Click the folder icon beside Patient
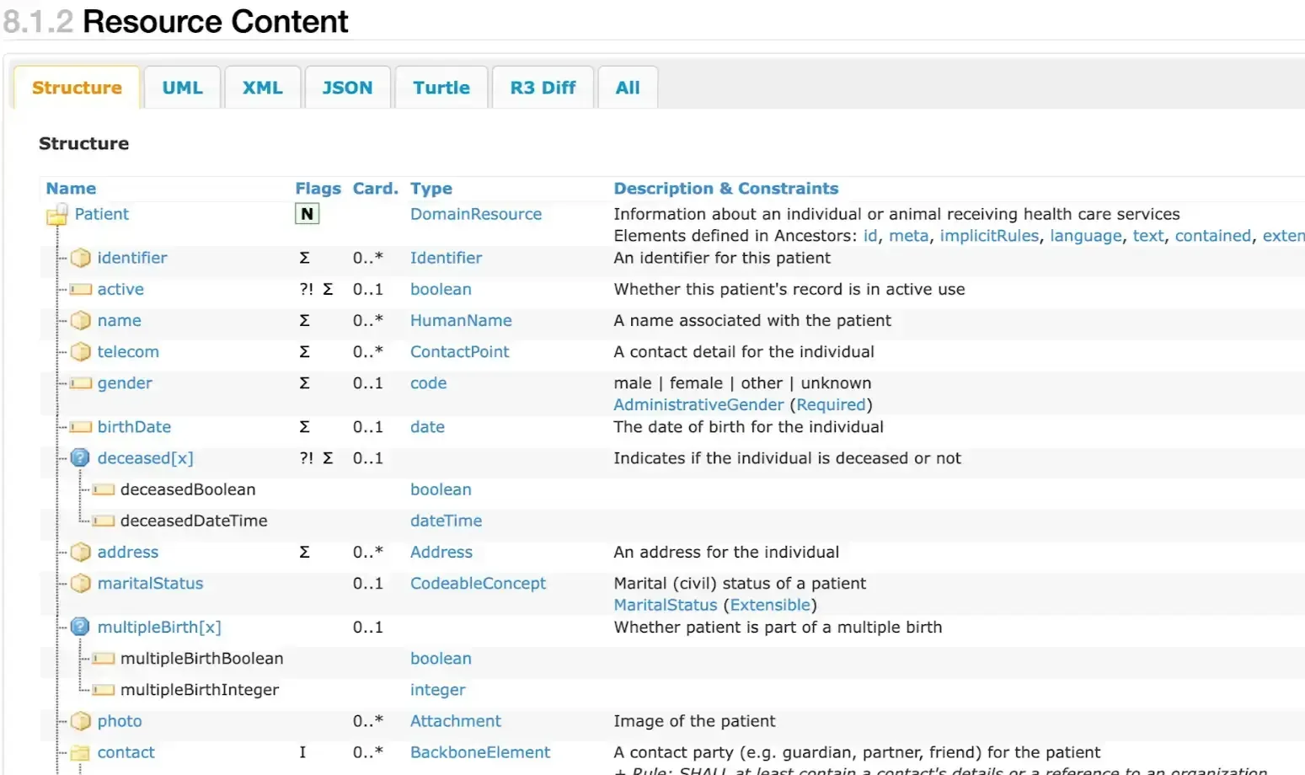The image size is (1305, 775). tap(56, 214)
